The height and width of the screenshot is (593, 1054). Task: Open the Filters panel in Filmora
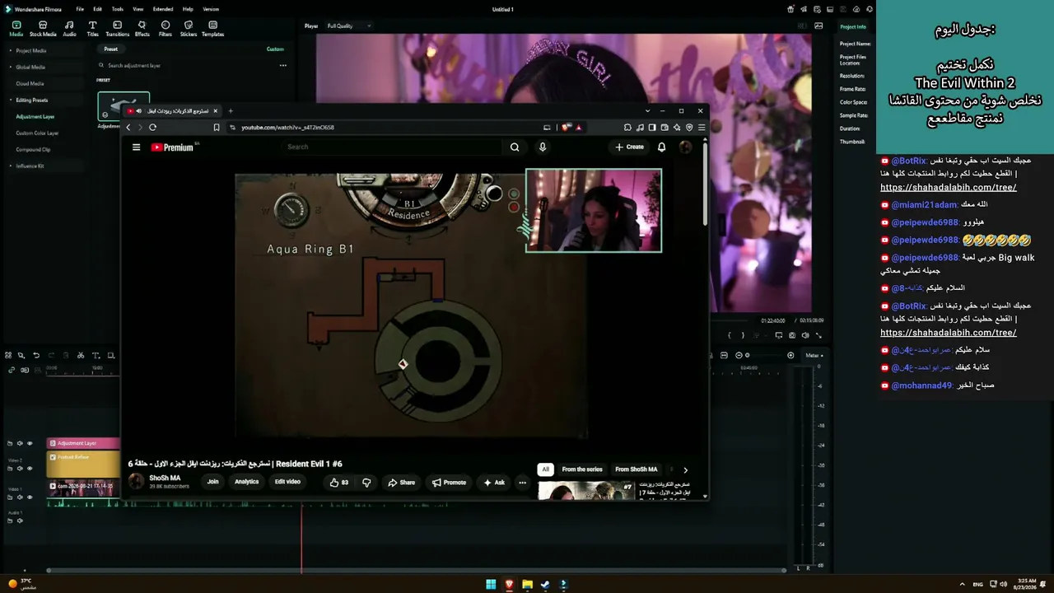click(x=166, y=29)
